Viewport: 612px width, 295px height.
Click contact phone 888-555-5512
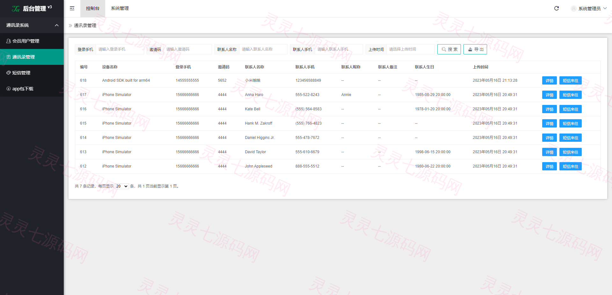click(307, 166)
